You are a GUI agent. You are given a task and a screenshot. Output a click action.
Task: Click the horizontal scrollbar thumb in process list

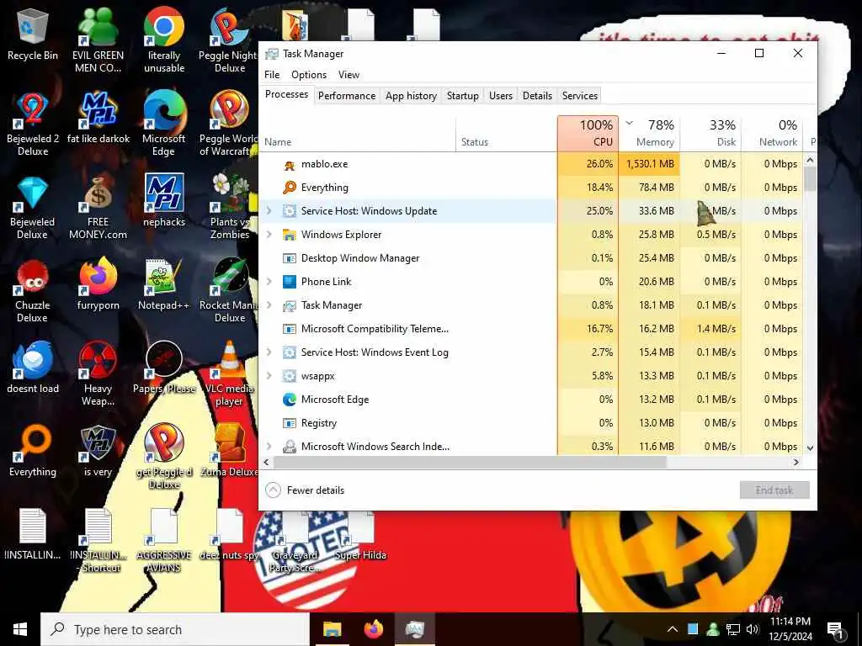470,463
